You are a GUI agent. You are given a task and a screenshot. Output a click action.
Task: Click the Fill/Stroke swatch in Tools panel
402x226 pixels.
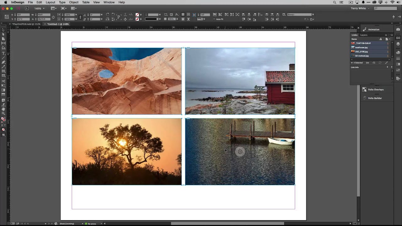[3, 119]
